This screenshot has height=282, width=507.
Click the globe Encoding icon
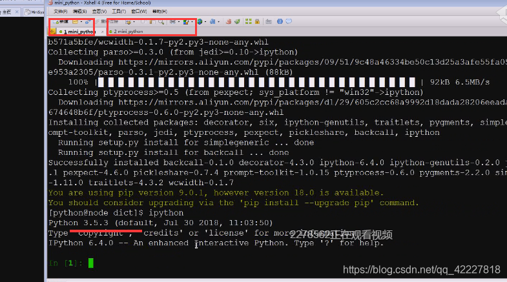pos(200,22)
